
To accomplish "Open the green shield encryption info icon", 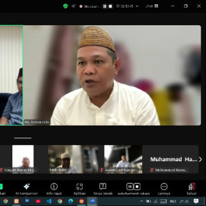I will pyautogui.click(x=65, y=6).
